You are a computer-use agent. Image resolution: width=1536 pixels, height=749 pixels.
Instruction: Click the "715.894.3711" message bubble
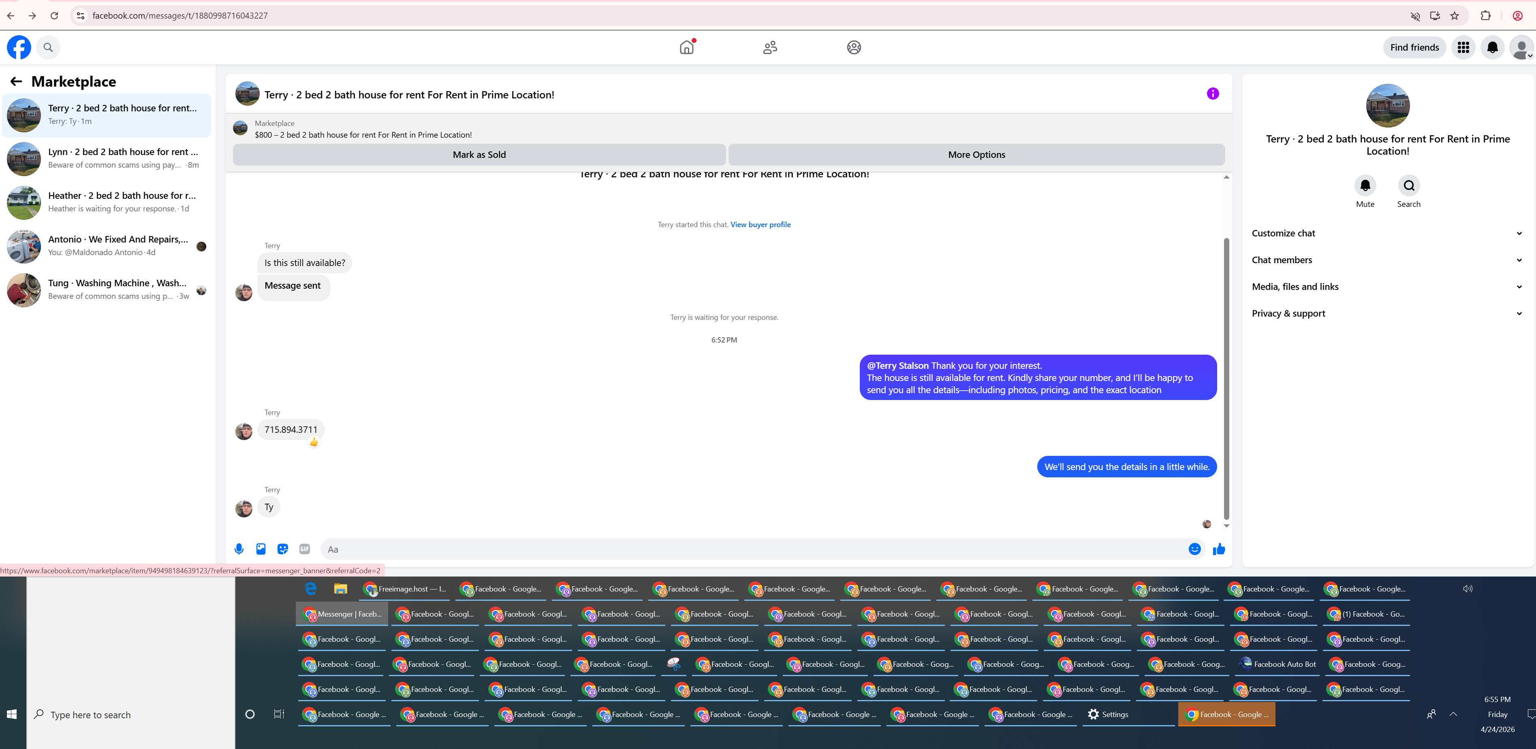pyautogui.click(x=291, y=430)
